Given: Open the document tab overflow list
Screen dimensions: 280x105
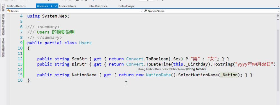Looking at the screenshot, I should (x=278, y=6).
